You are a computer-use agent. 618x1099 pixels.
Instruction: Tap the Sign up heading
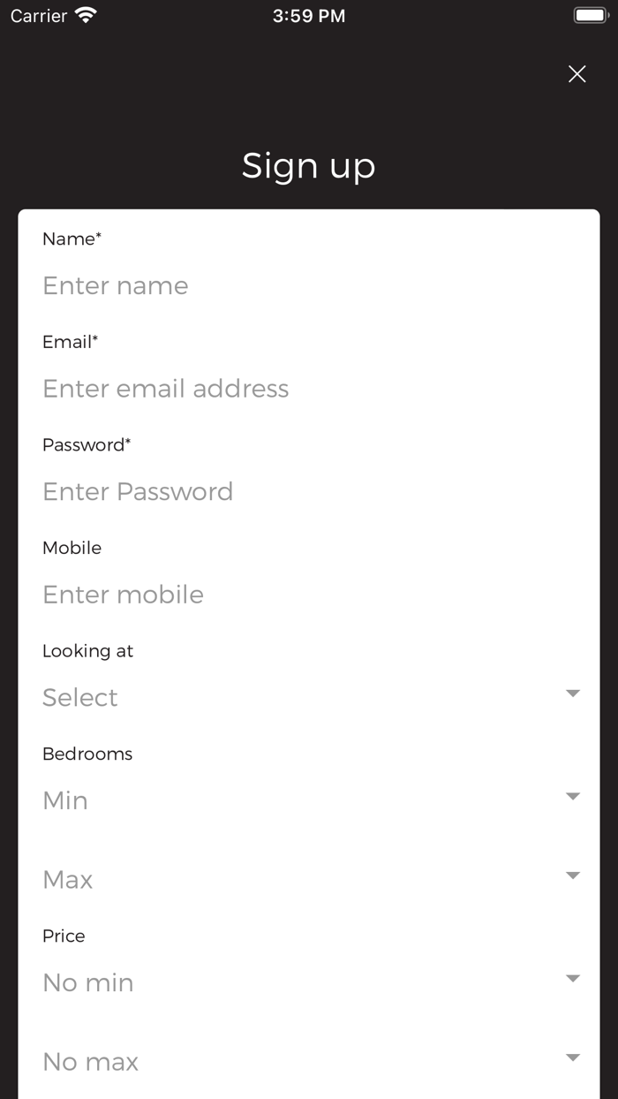coord(309,165)
